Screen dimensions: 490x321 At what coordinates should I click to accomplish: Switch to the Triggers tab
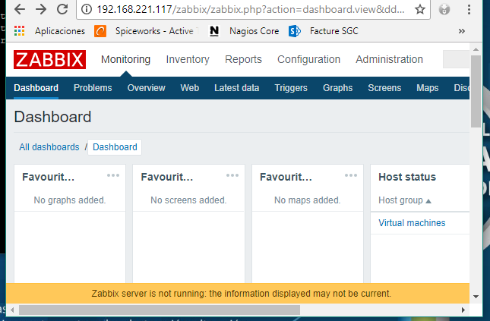point(291,88)
